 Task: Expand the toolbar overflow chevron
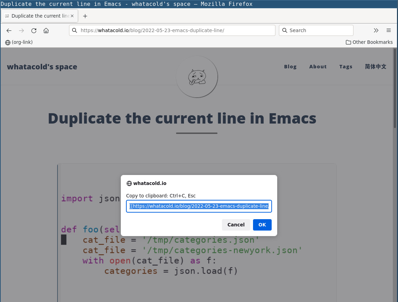coord(376,30)
